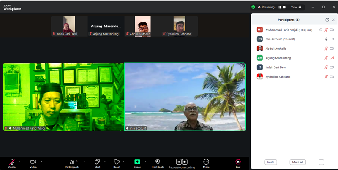Unmute microphone with Audio button

click(x=12, y=164)
